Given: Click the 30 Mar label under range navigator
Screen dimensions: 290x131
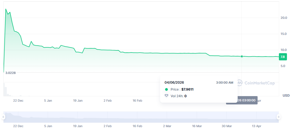Looking at the screenshot, I should (x=227, y=126).
